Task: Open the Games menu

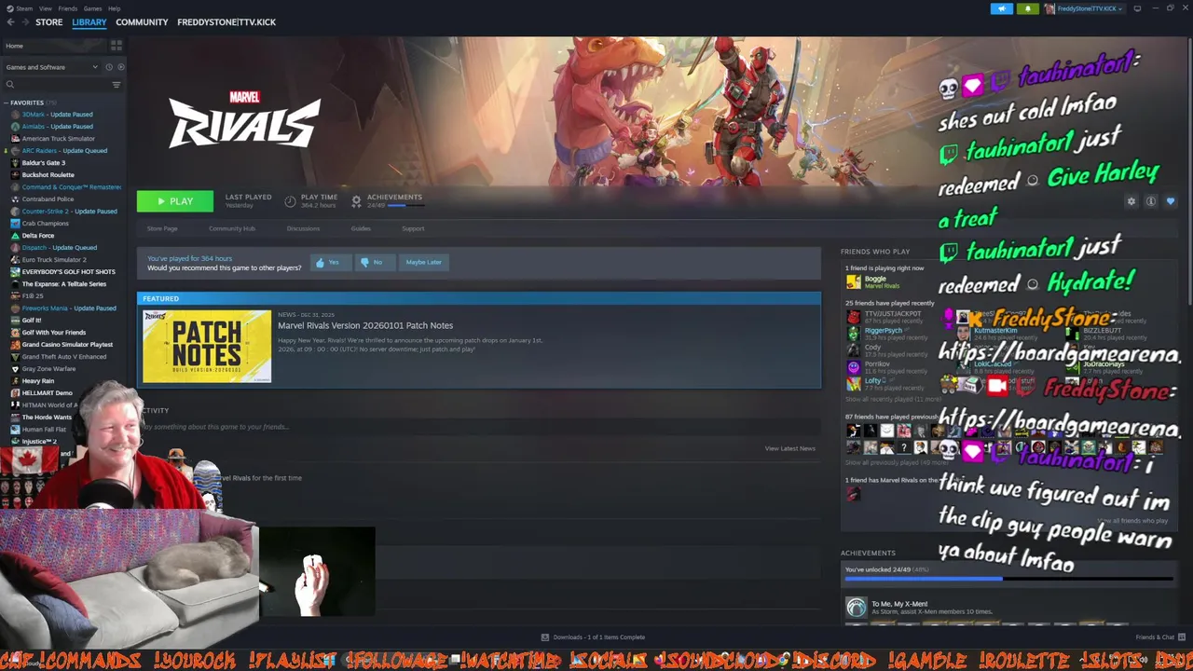Action: click(93, 8)
